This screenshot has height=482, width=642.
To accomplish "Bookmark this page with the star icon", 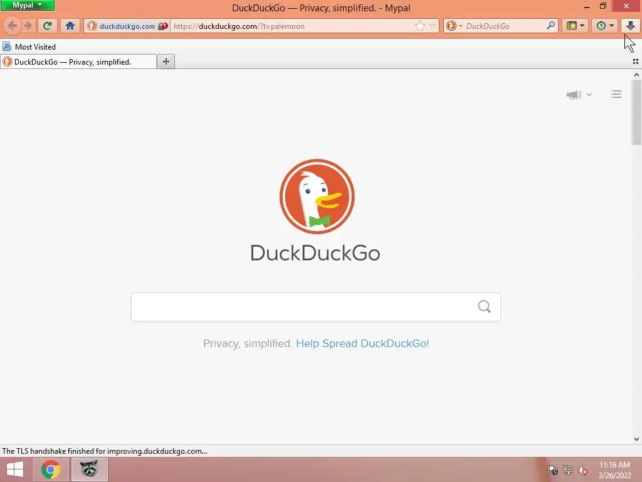I will point(419,26).
